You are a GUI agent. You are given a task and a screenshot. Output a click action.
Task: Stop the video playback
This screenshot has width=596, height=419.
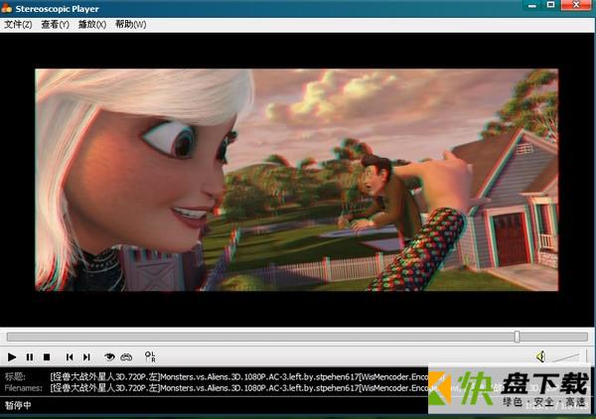pos(47,357)
